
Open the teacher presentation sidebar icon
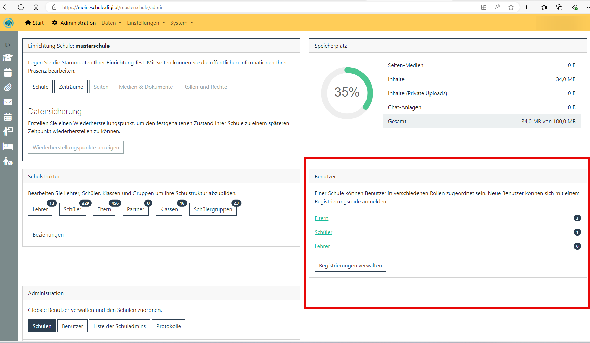point(8,131)
